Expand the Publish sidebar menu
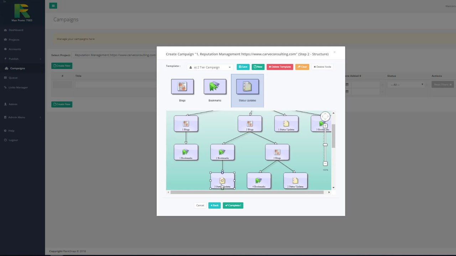Viewport: 456px width, 256px height. (x=14, y=59)
